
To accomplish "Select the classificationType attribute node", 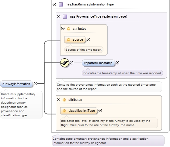I will point(79,111).
